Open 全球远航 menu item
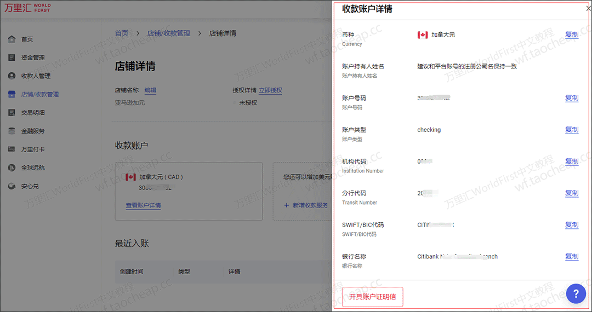The image size is (592, 312). [x=33, y=167]
